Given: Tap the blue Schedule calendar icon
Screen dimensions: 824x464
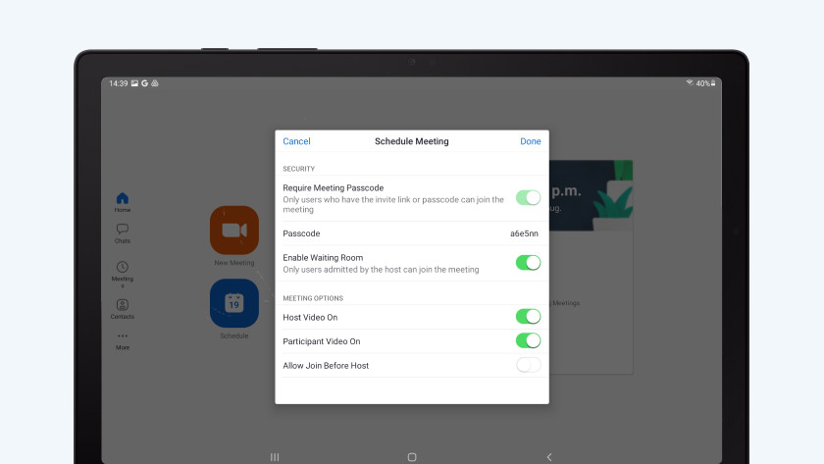Looking at the screenshot, I should [233, 303].
